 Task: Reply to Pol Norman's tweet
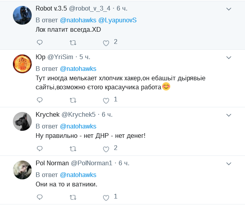(40, 197)
